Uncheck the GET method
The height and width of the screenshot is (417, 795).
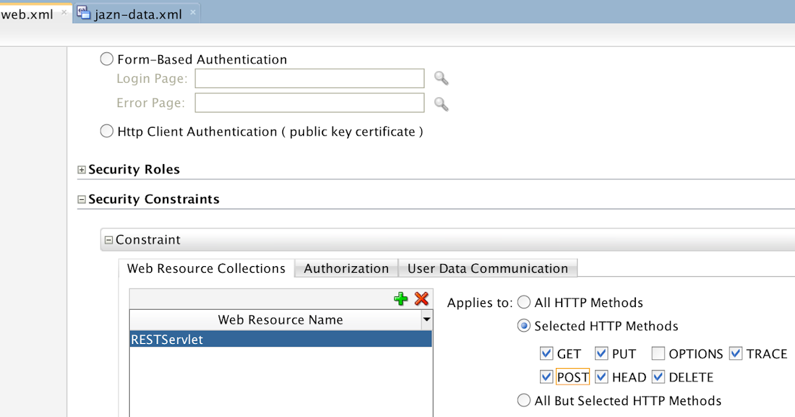(x=547, y=353)
